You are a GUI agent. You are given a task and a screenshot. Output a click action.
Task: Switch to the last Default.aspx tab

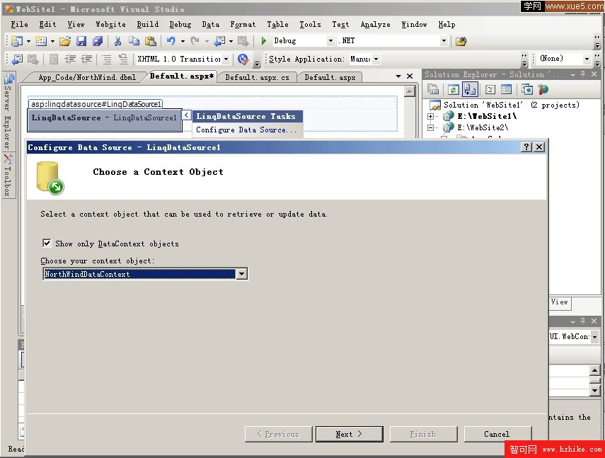pyautogui.click(x=330, y=77)
